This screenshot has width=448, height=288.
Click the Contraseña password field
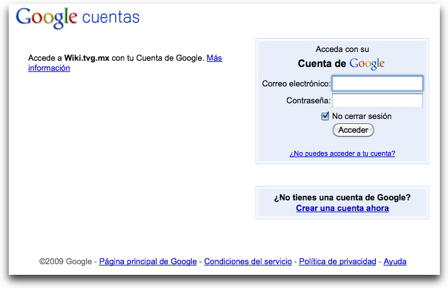click(377, 100)
